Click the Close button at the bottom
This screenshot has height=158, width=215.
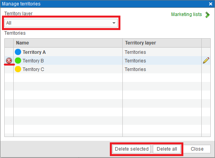(x=197, y=149)
